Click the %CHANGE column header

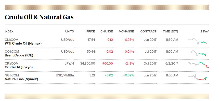[126, 31]
